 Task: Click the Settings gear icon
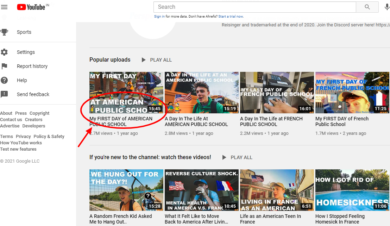point(4,52)
